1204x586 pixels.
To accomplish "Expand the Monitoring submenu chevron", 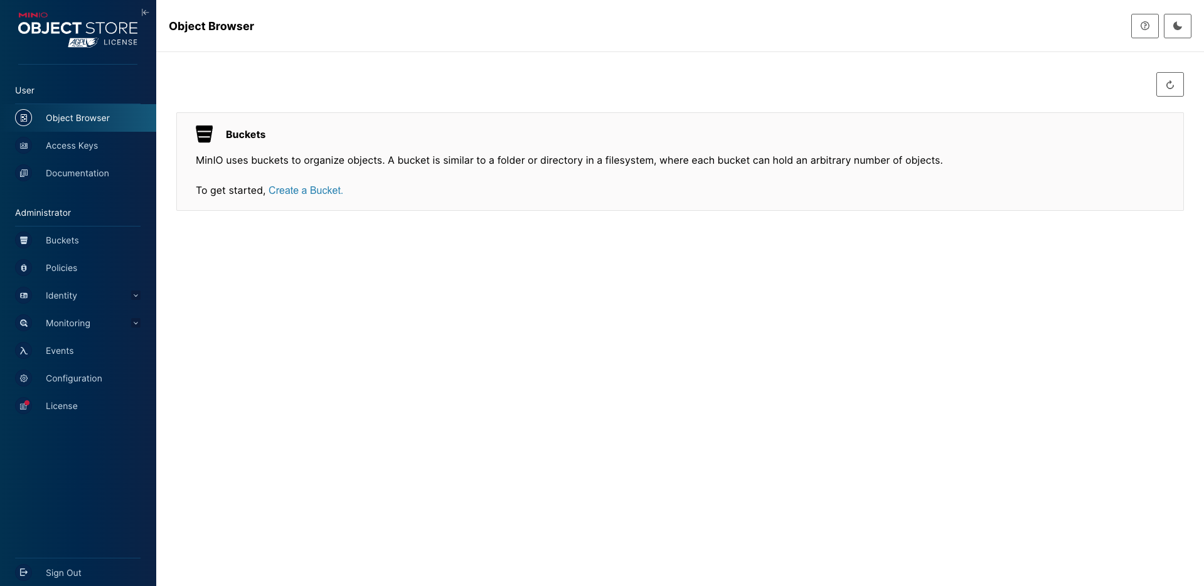I will (136, 323).
